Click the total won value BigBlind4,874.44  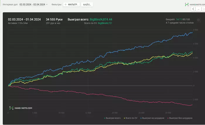[x=101, y=20]
